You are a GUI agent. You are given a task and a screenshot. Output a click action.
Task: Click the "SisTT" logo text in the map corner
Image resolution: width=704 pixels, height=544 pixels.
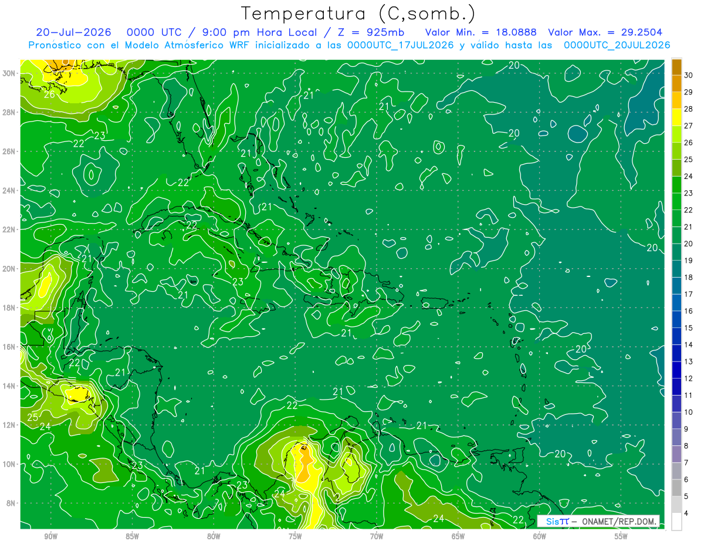557,521
